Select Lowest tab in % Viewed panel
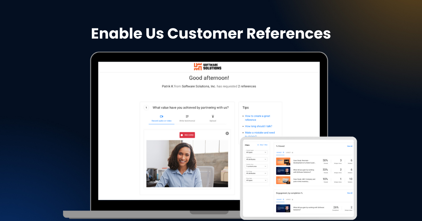 [x=290, y=153]
